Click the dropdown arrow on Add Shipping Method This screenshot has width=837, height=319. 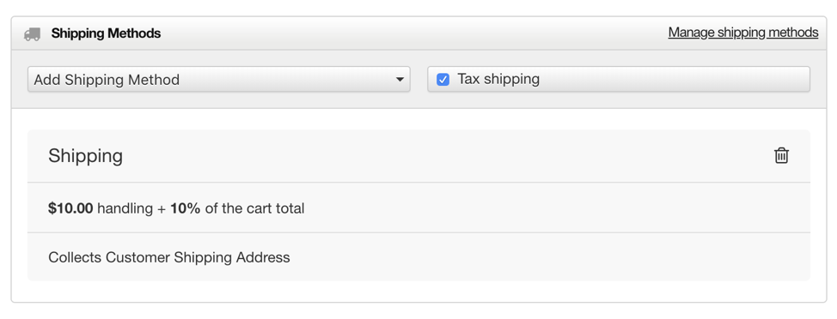tap(400, 80)
